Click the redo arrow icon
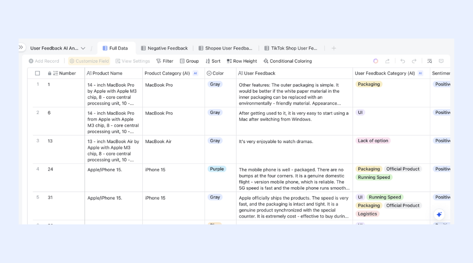The height and width of the screenshot is (263, 473). pyautogui.click(x=414, y=61)
